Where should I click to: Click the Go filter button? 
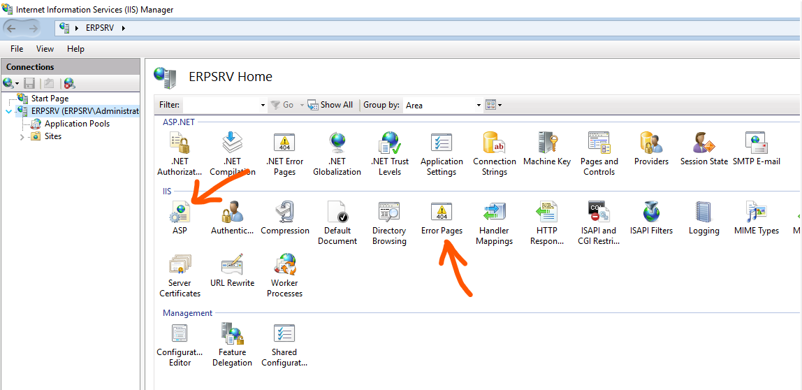[282, 105]
